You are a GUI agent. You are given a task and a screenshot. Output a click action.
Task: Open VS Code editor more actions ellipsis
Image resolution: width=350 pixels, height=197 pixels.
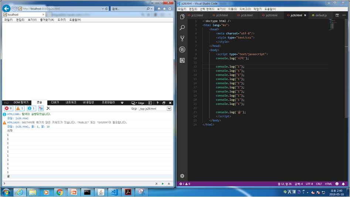(344, 15)
